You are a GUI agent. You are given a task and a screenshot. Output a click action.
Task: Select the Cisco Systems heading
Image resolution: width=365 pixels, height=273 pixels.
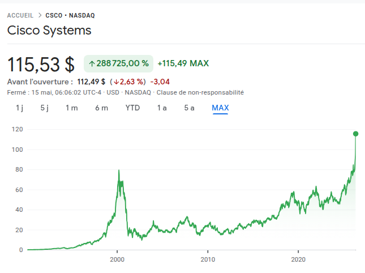click(49, 30)
